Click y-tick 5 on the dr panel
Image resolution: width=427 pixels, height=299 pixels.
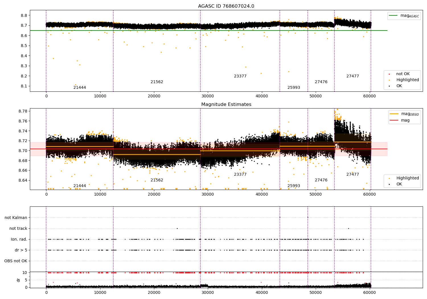26,280
